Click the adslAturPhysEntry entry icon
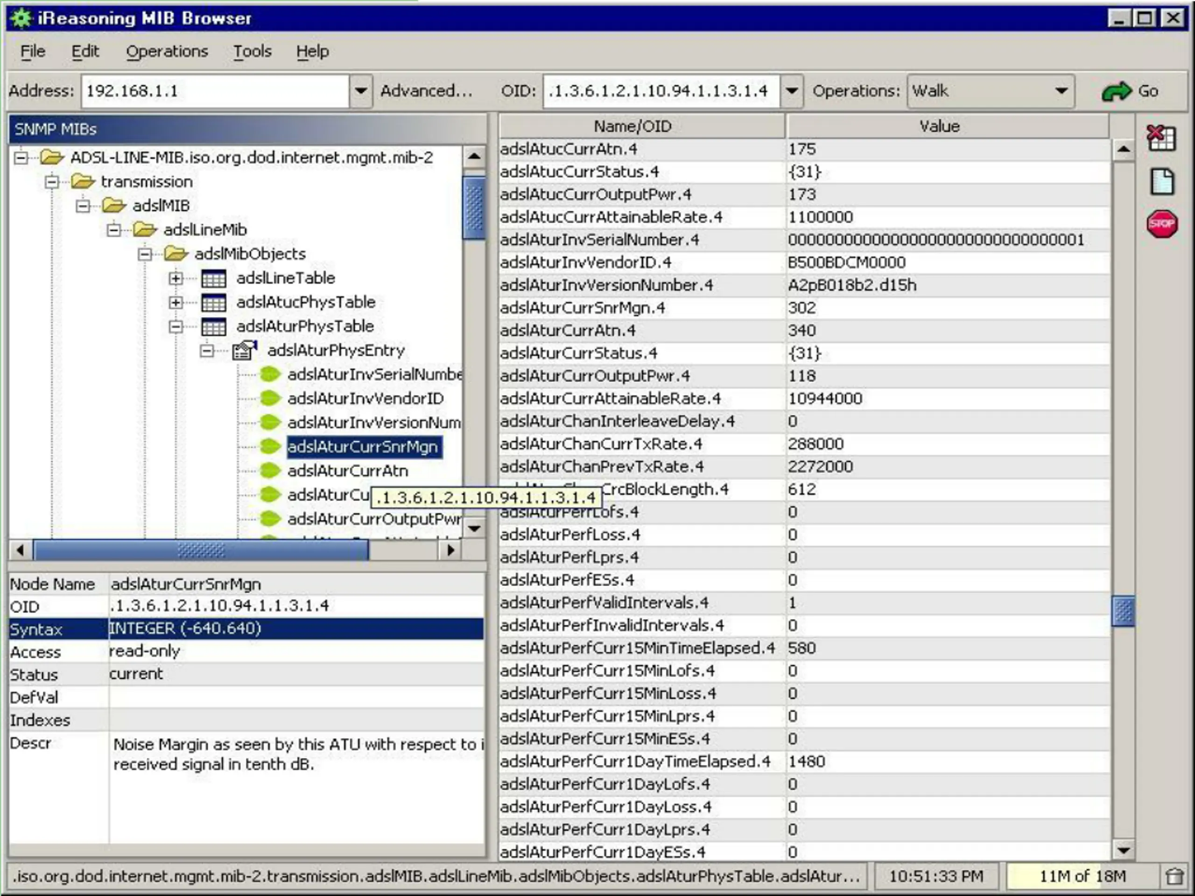 244,350
